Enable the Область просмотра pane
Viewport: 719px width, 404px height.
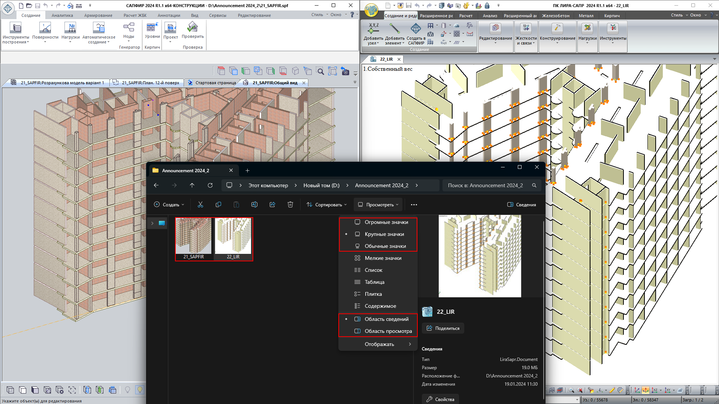(x=388, y=331)
